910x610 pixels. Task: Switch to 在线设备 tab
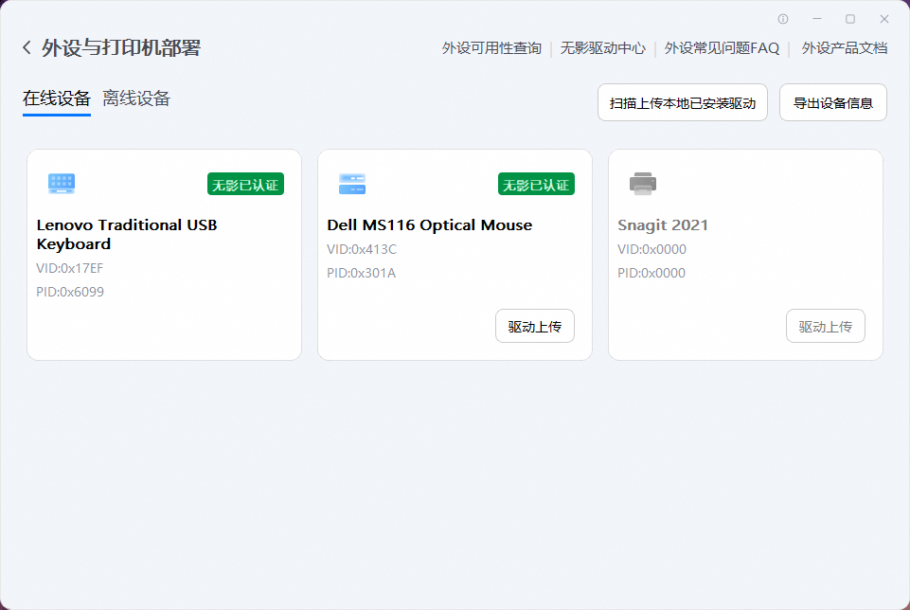pyautogui.click(x=57, y=99)
